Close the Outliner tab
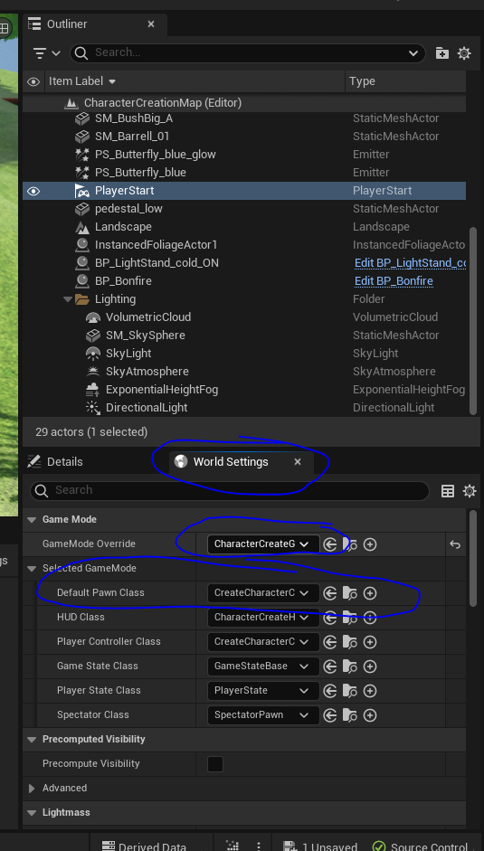The height and width of the screenshot is (851, 484). click(x=151, y=24)
